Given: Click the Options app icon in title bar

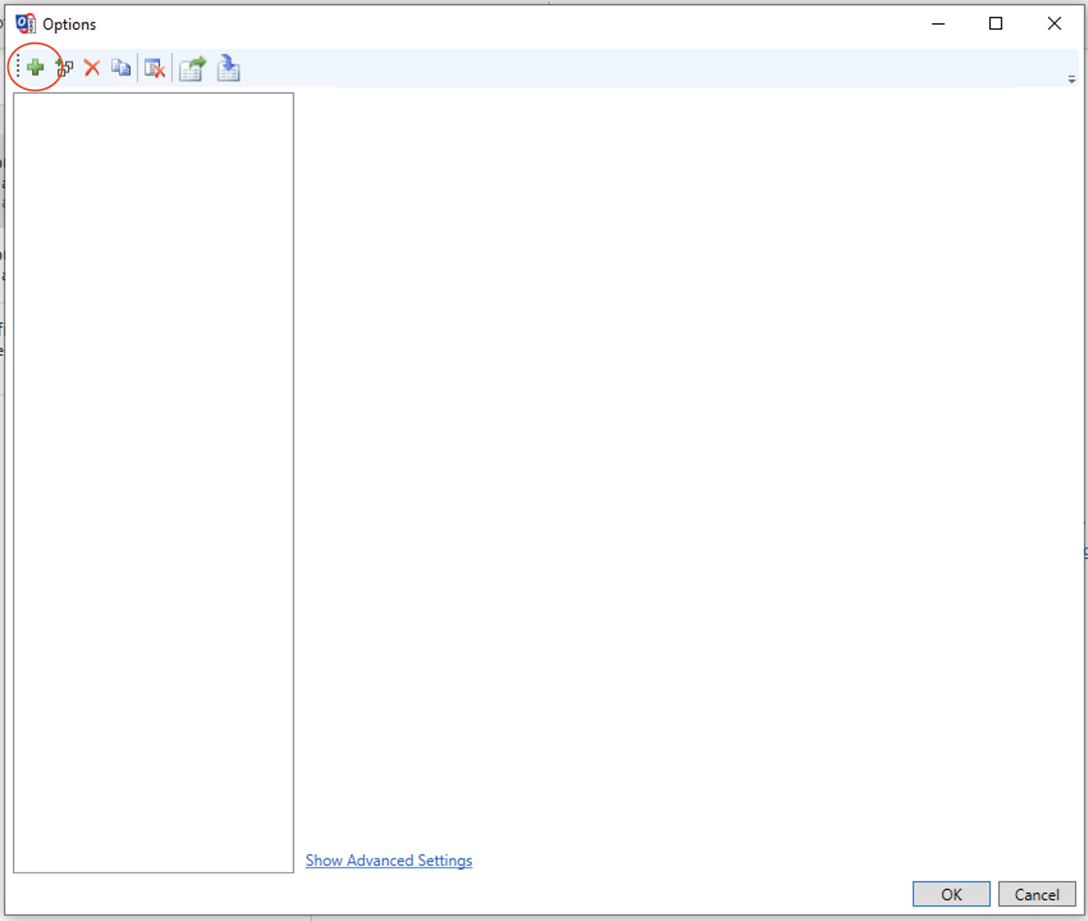Looking at the screenshot, I should (x=26, y=24).
